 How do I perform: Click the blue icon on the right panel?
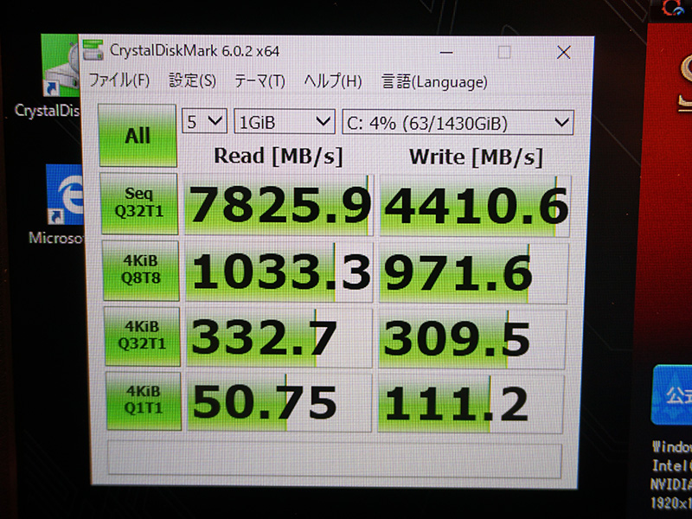pyautogui.click(x=672, y=395)
